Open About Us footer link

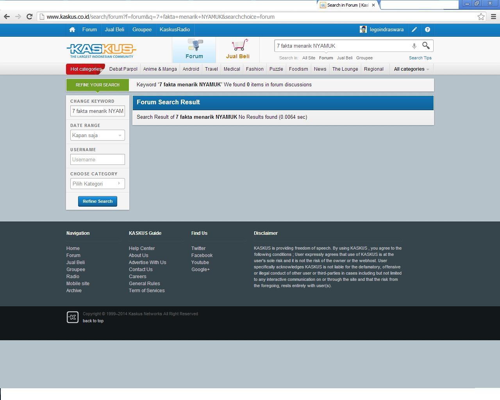(138, 255)
